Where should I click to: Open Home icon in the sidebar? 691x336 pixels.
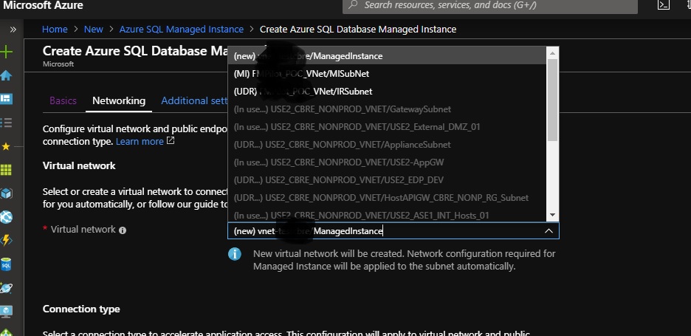tap(6, 75)
